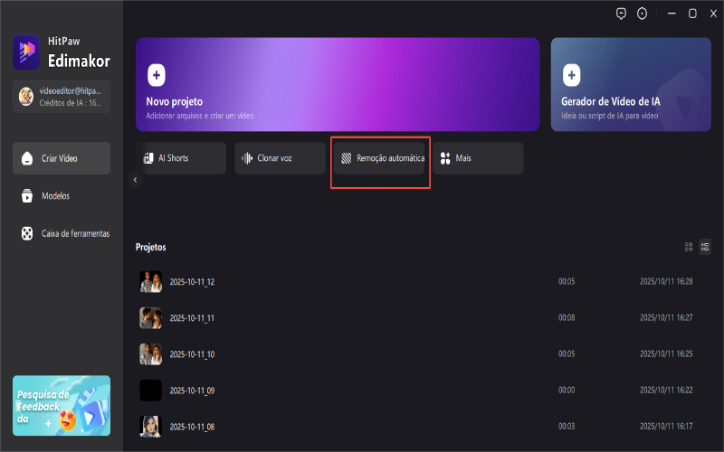Click the plus icon in Gerador de Vídeo de IA
This screenshot has width=724, height=452.
pyautogui.click(x=571, y=75)
